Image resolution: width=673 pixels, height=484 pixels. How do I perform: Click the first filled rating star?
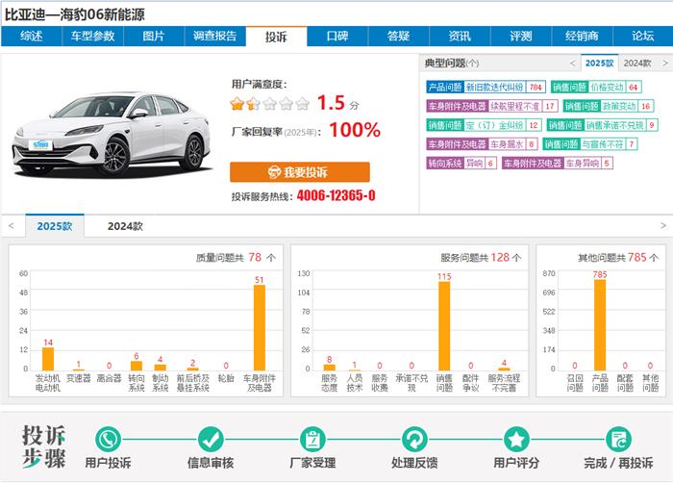[x=237, y=104]
